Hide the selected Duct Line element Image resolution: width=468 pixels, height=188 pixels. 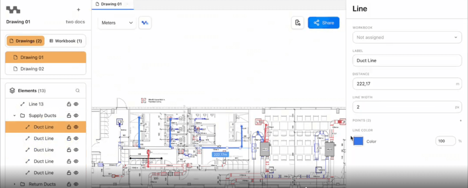76,127
